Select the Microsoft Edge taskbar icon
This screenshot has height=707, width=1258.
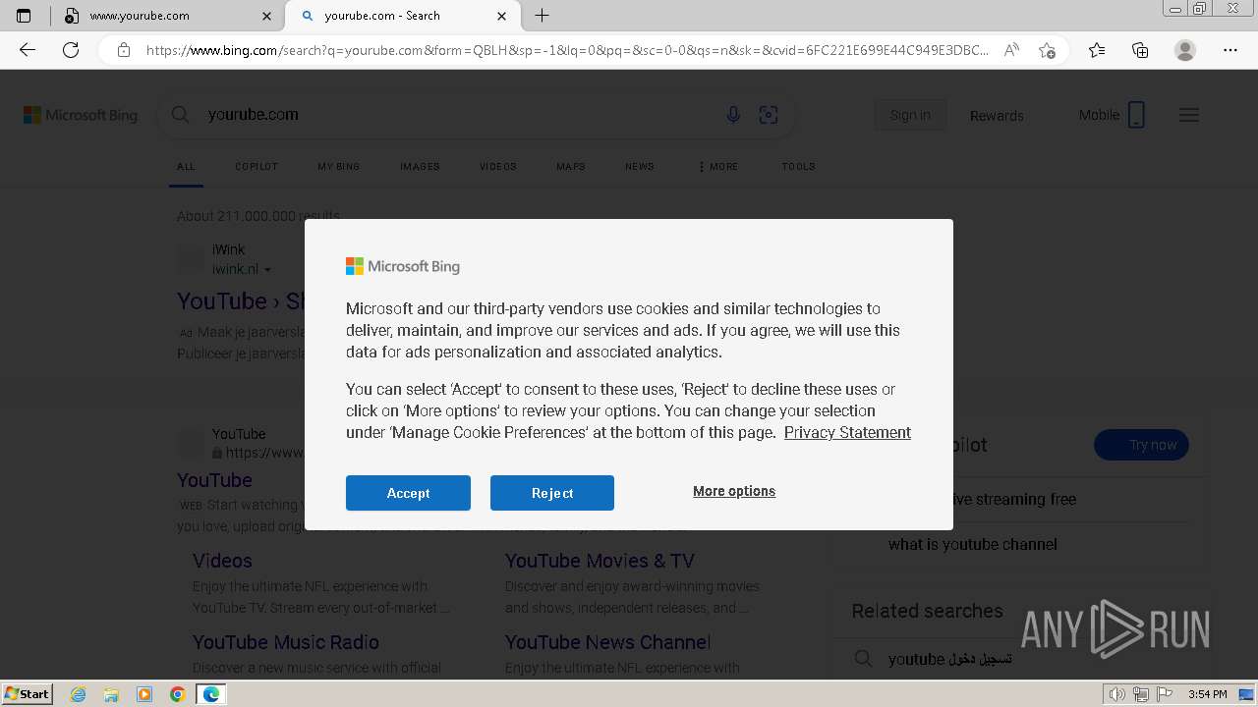click(x=211, y=694)
